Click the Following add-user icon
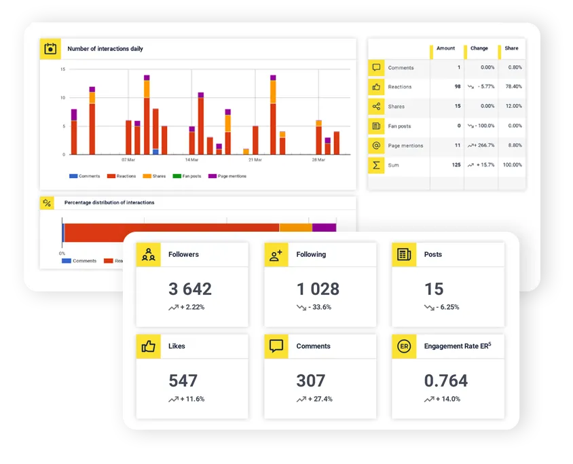This screenshot has height=464, width=573. (276, 255)
